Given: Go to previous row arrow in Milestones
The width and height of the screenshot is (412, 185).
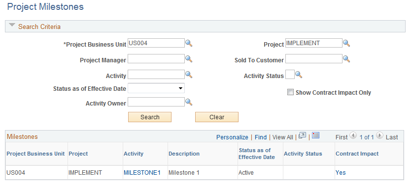Looking at the screenshot, I should [x=353, y=135].
